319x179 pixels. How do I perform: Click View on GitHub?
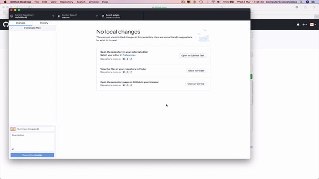(x=196, y=84)
